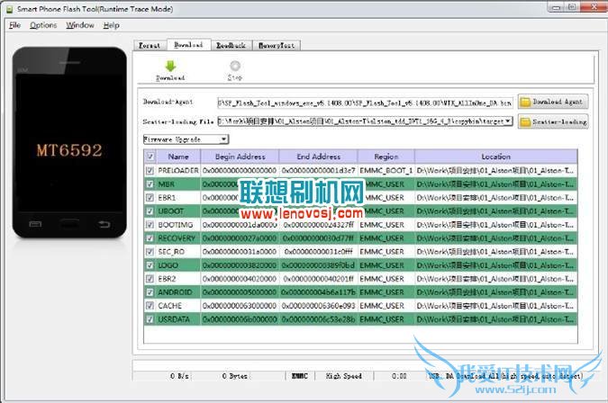Image resolution: width=608 pixels, height=403 pixels.
Task: Click the SEC_RO row location path
Action: tap(495, 252)
